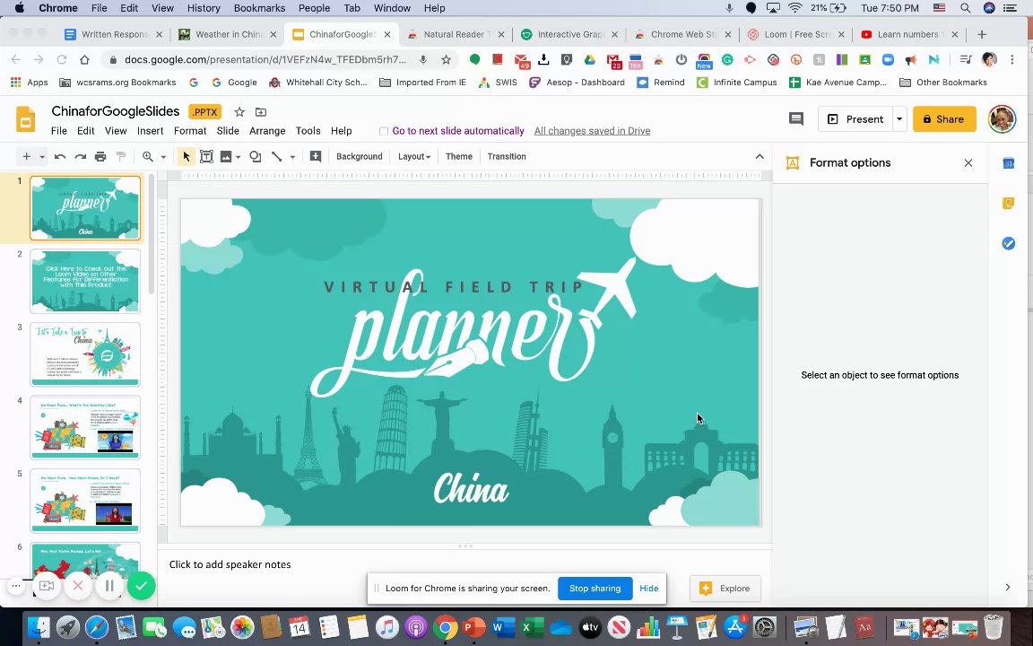Open the File menu in Slides
The width and height of the screenshot is (1033, 646).
click(x=58, y=130)
